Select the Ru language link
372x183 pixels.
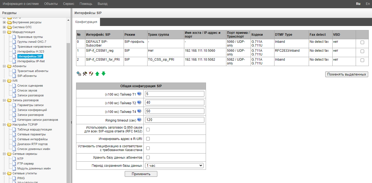358,4
